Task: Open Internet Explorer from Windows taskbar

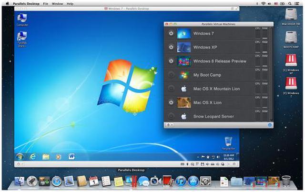Action: [x=33, y=157]
